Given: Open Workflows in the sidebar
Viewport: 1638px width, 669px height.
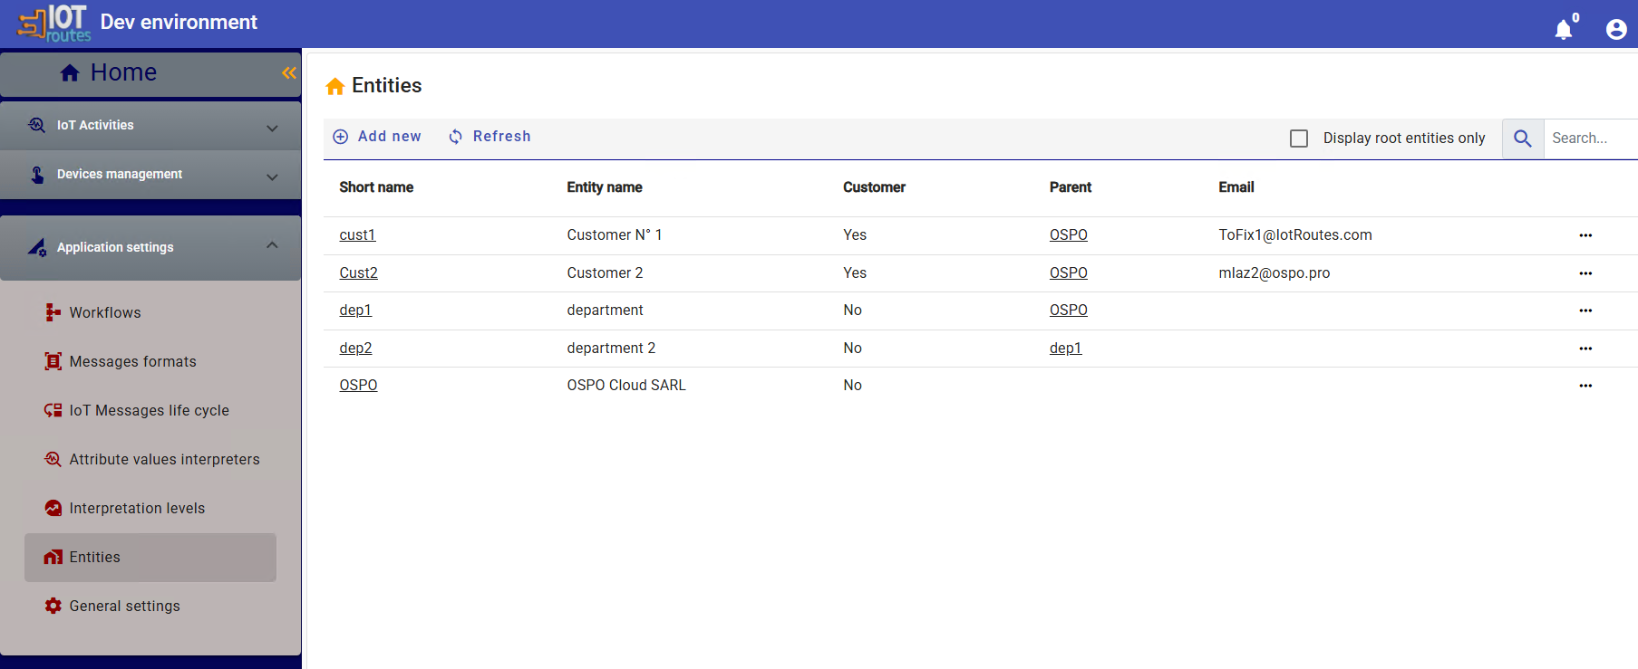Looking at the screenshot, I should (105, 313).
